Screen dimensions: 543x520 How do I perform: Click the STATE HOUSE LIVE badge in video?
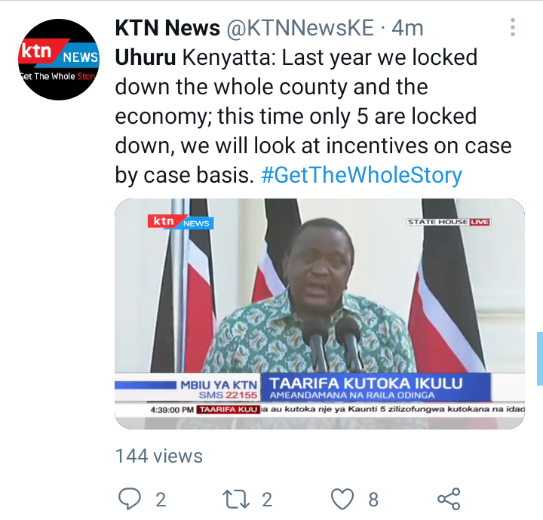[x=449, y=222]
